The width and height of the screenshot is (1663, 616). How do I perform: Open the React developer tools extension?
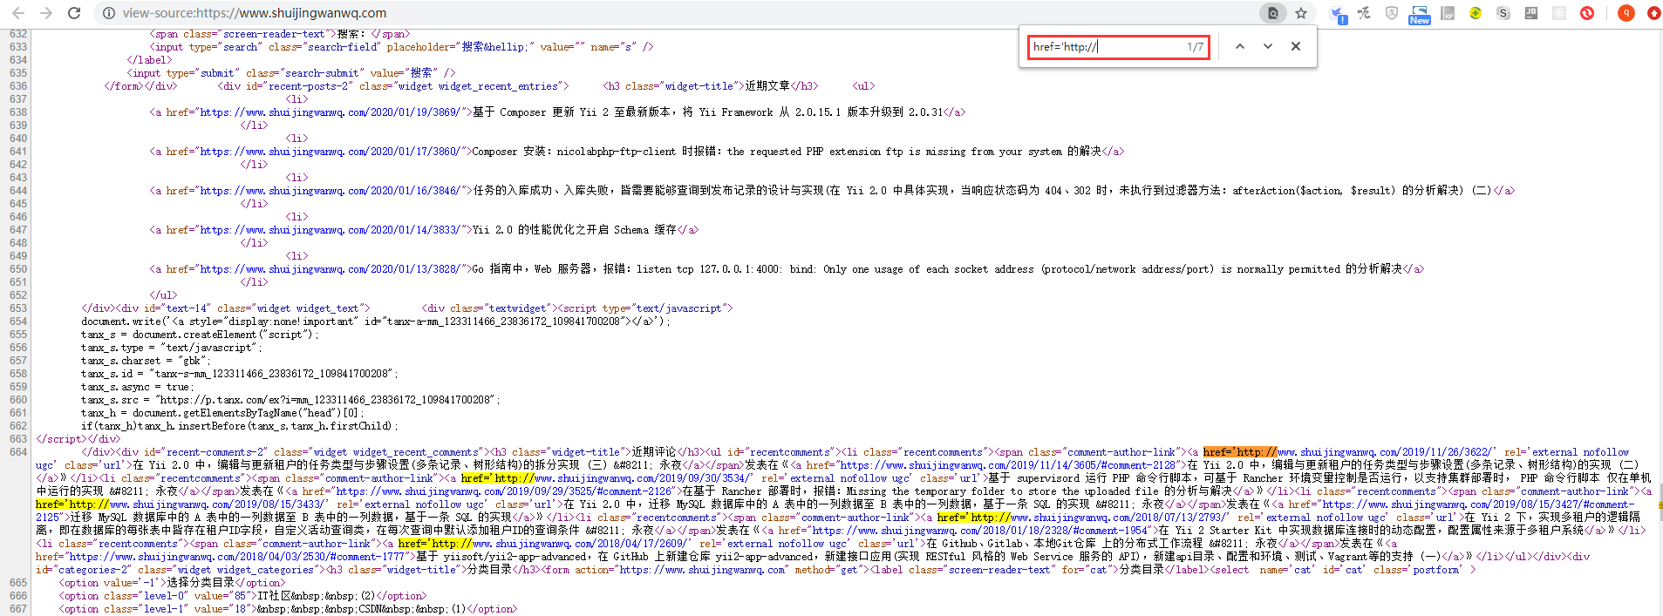(x=1558, y=13)
